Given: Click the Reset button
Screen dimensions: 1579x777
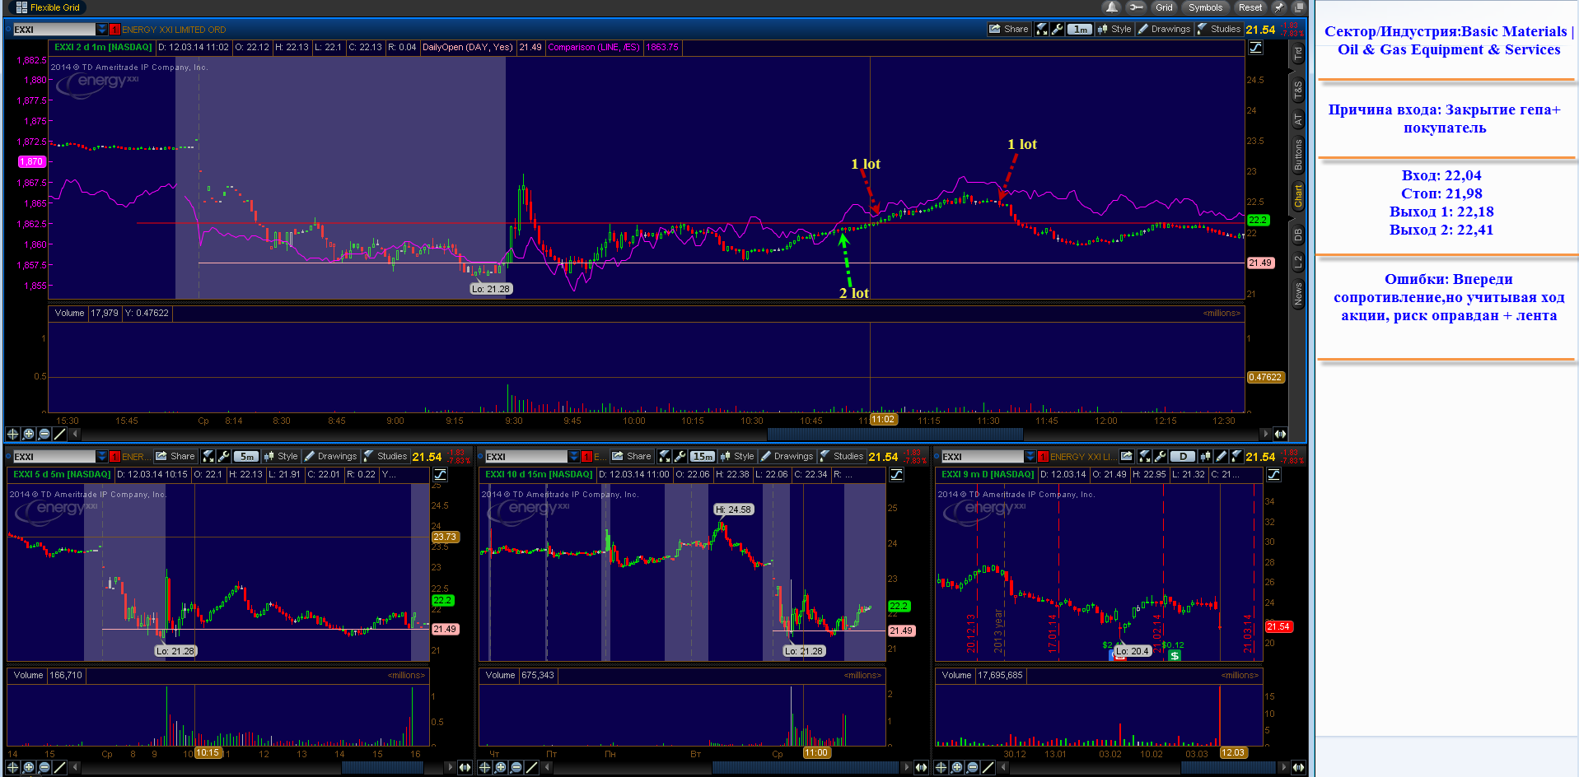Looking at the screenshot, I should tap(1250, 7).
